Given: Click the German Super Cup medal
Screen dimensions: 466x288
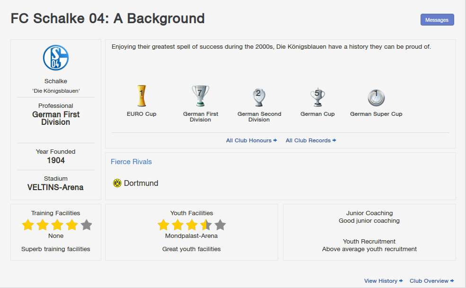Looking at the screenshot, I should point(376,97).
